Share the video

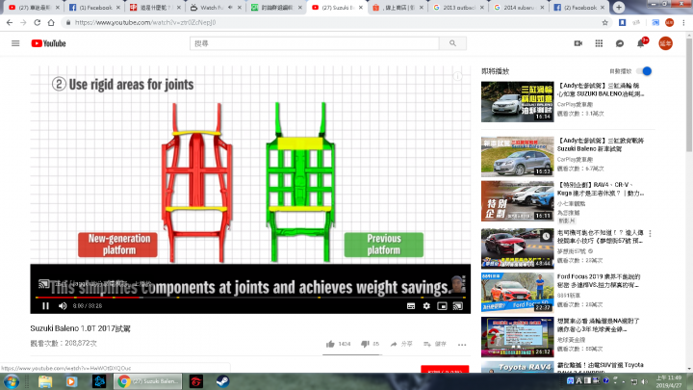(x=401, y=344)
